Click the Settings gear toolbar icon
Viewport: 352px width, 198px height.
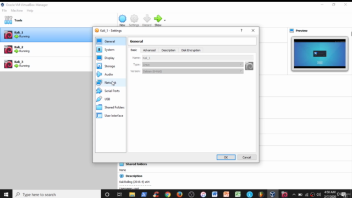pos(134,19)
